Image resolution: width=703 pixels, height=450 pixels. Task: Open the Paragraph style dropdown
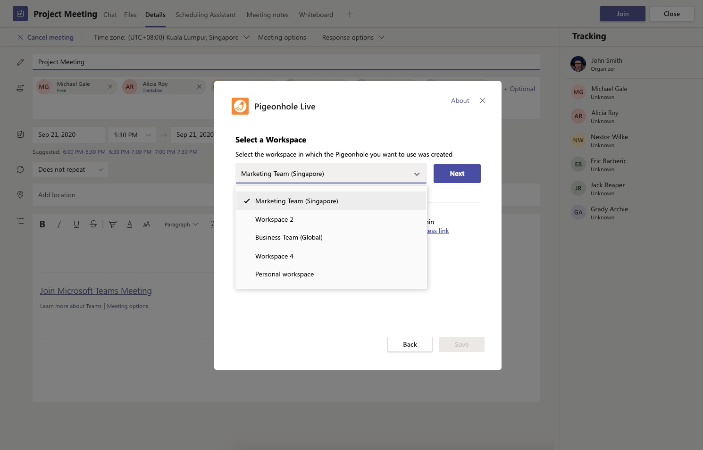181,225
